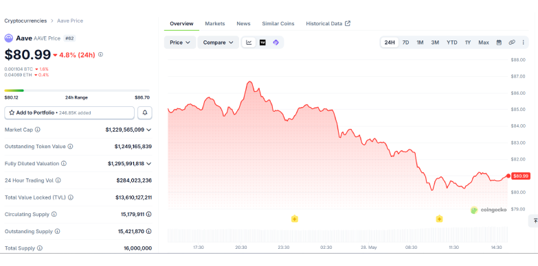Click the $86.70 range high value

pyautogui.click(x=142, y=97)
